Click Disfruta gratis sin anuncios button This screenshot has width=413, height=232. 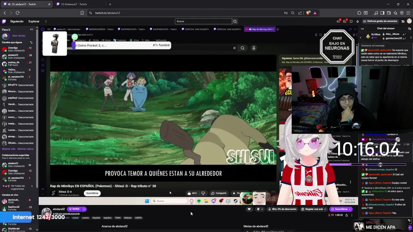click(380, 21)
